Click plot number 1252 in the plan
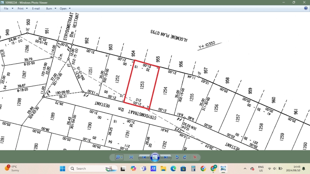 point(117,79)
